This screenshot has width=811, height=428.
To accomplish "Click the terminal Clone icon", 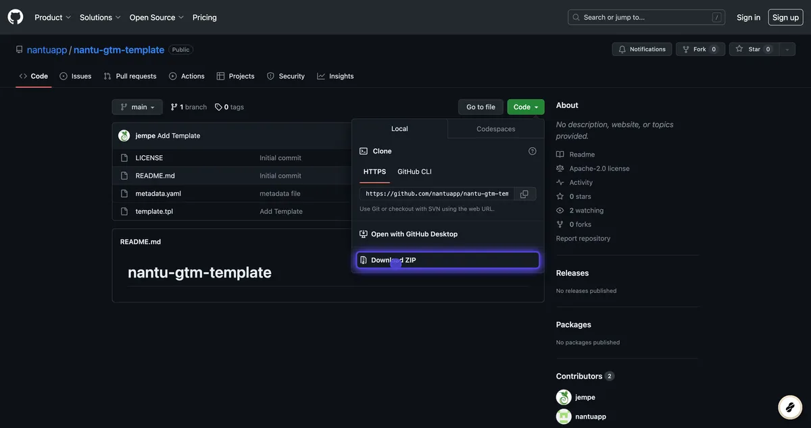I will coord(364,151).
